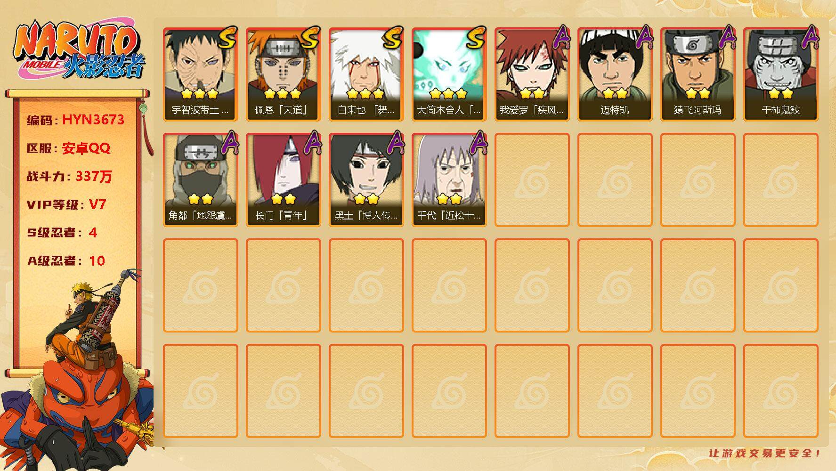Click the 让游戏交易更安全 slogan text
The image size is (836, 471).
pos(765,453)
